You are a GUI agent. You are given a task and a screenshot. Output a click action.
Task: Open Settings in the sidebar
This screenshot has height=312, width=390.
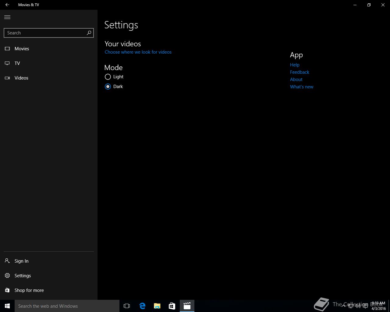49,276
